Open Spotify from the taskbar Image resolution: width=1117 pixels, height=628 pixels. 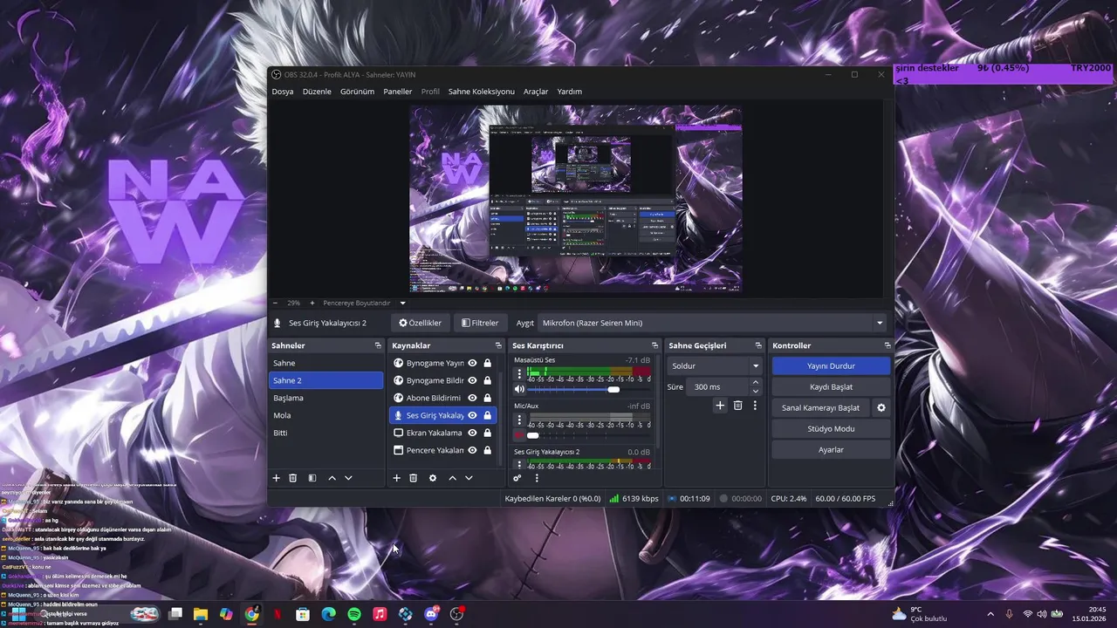pyautogui.click(x=354, y=614)
